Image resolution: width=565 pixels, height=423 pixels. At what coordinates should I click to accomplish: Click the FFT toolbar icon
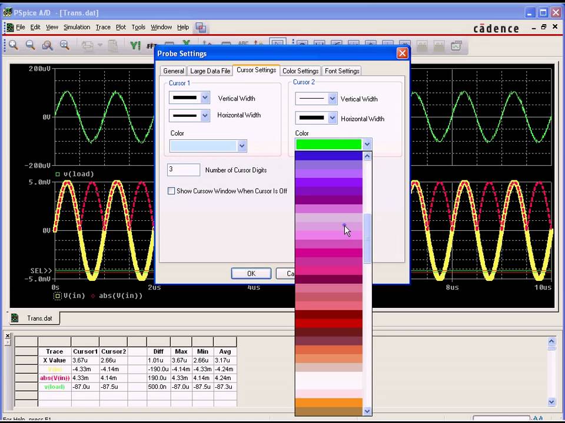pos(151,46)
